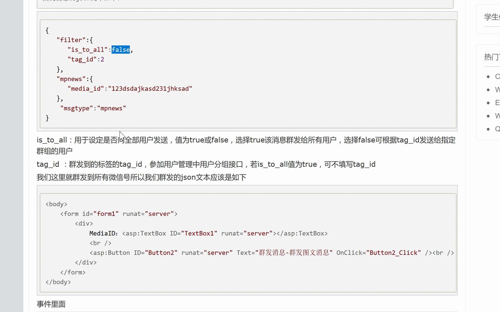Click the asp:TextBox ID="TextBox1" tag
This screenshot has width=500, height=312.
tap(225, 233)
